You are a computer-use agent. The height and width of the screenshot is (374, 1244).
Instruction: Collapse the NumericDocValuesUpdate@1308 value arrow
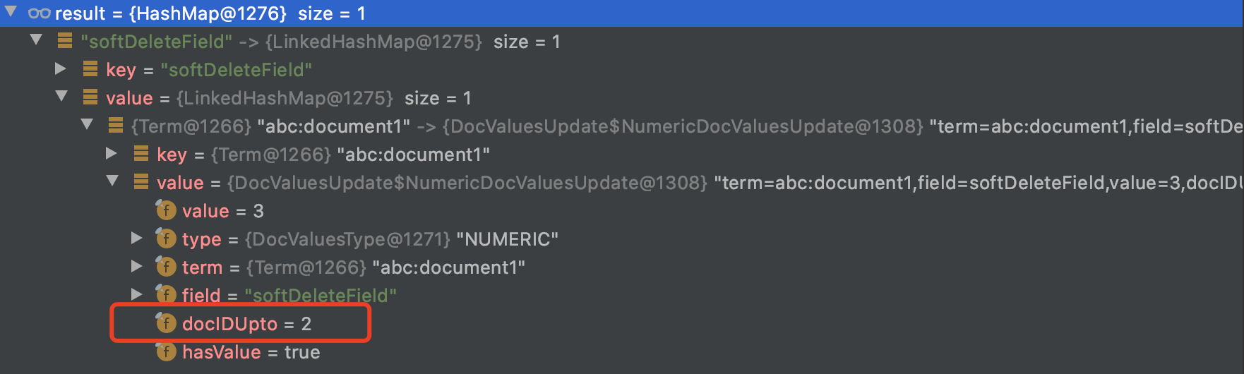112,181
